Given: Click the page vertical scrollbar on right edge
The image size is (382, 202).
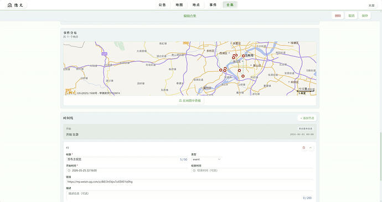Looking at the screenshot, I should point(381,156).
